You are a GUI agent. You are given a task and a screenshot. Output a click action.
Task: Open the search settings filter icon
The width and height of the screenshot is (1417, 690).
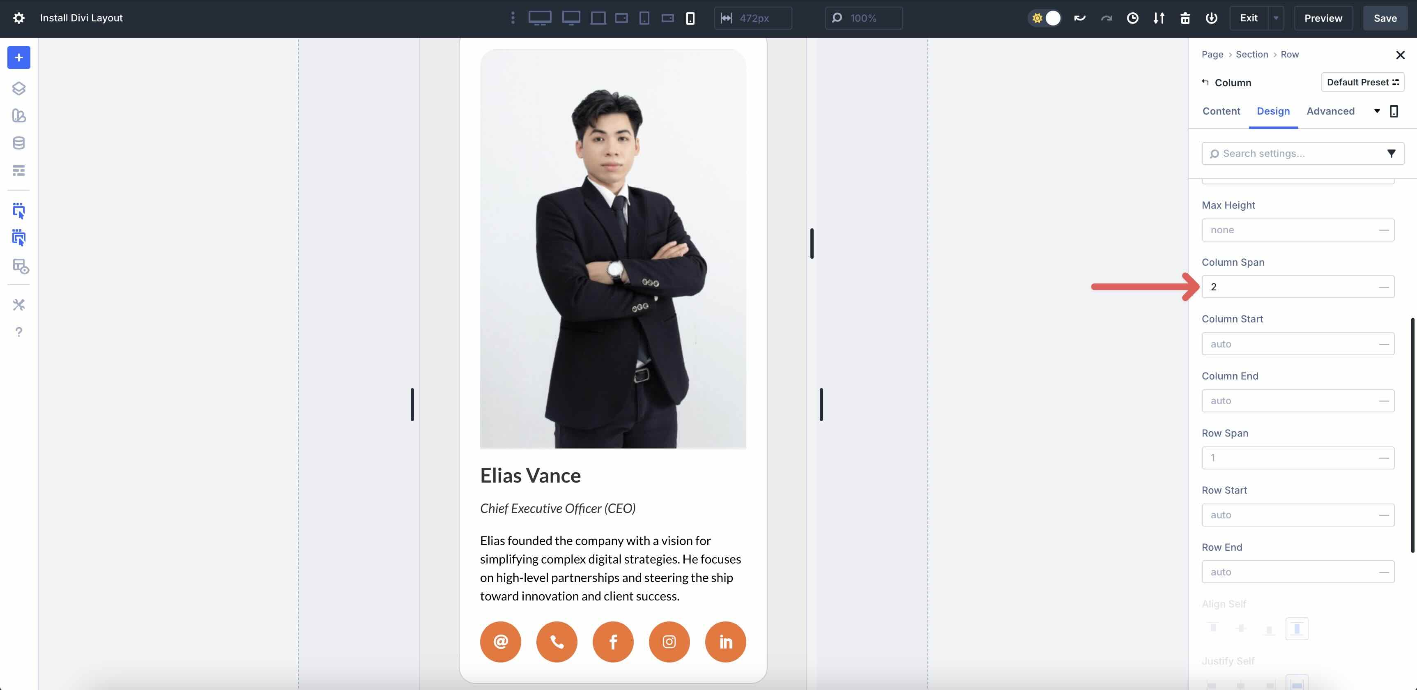coord(1392,153)
